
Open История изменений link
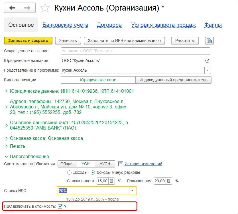point(143,164)
